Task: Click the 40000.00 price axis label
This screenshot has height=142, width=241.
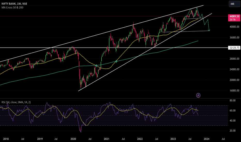Action: coord(234,27)
